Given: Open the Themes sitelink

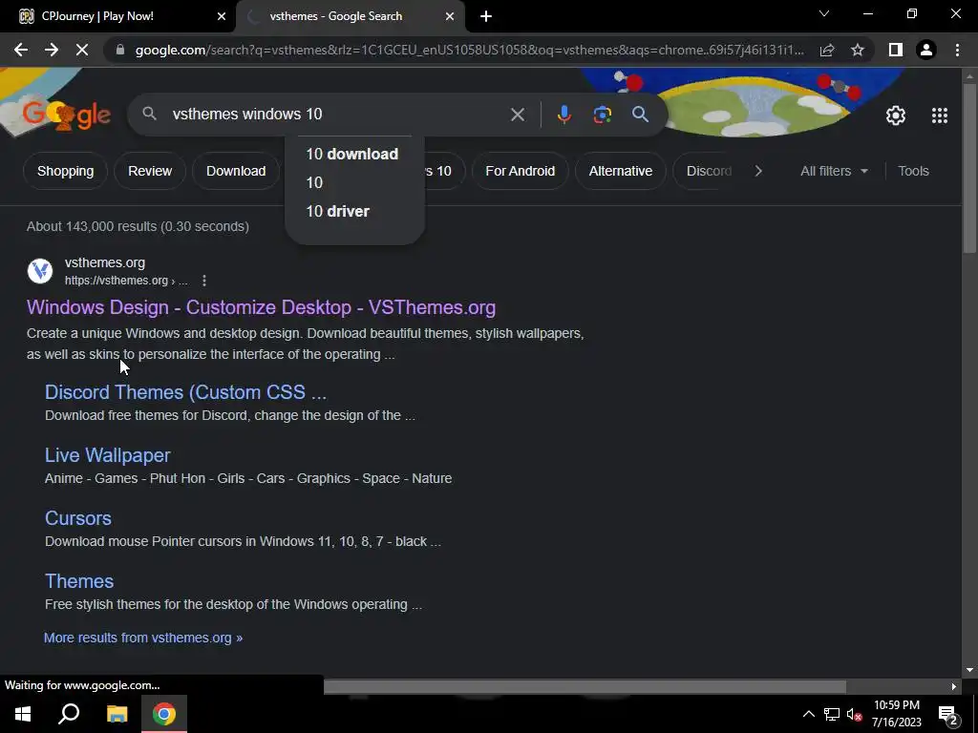Looking at the screenshot, I should pos(79,581).
